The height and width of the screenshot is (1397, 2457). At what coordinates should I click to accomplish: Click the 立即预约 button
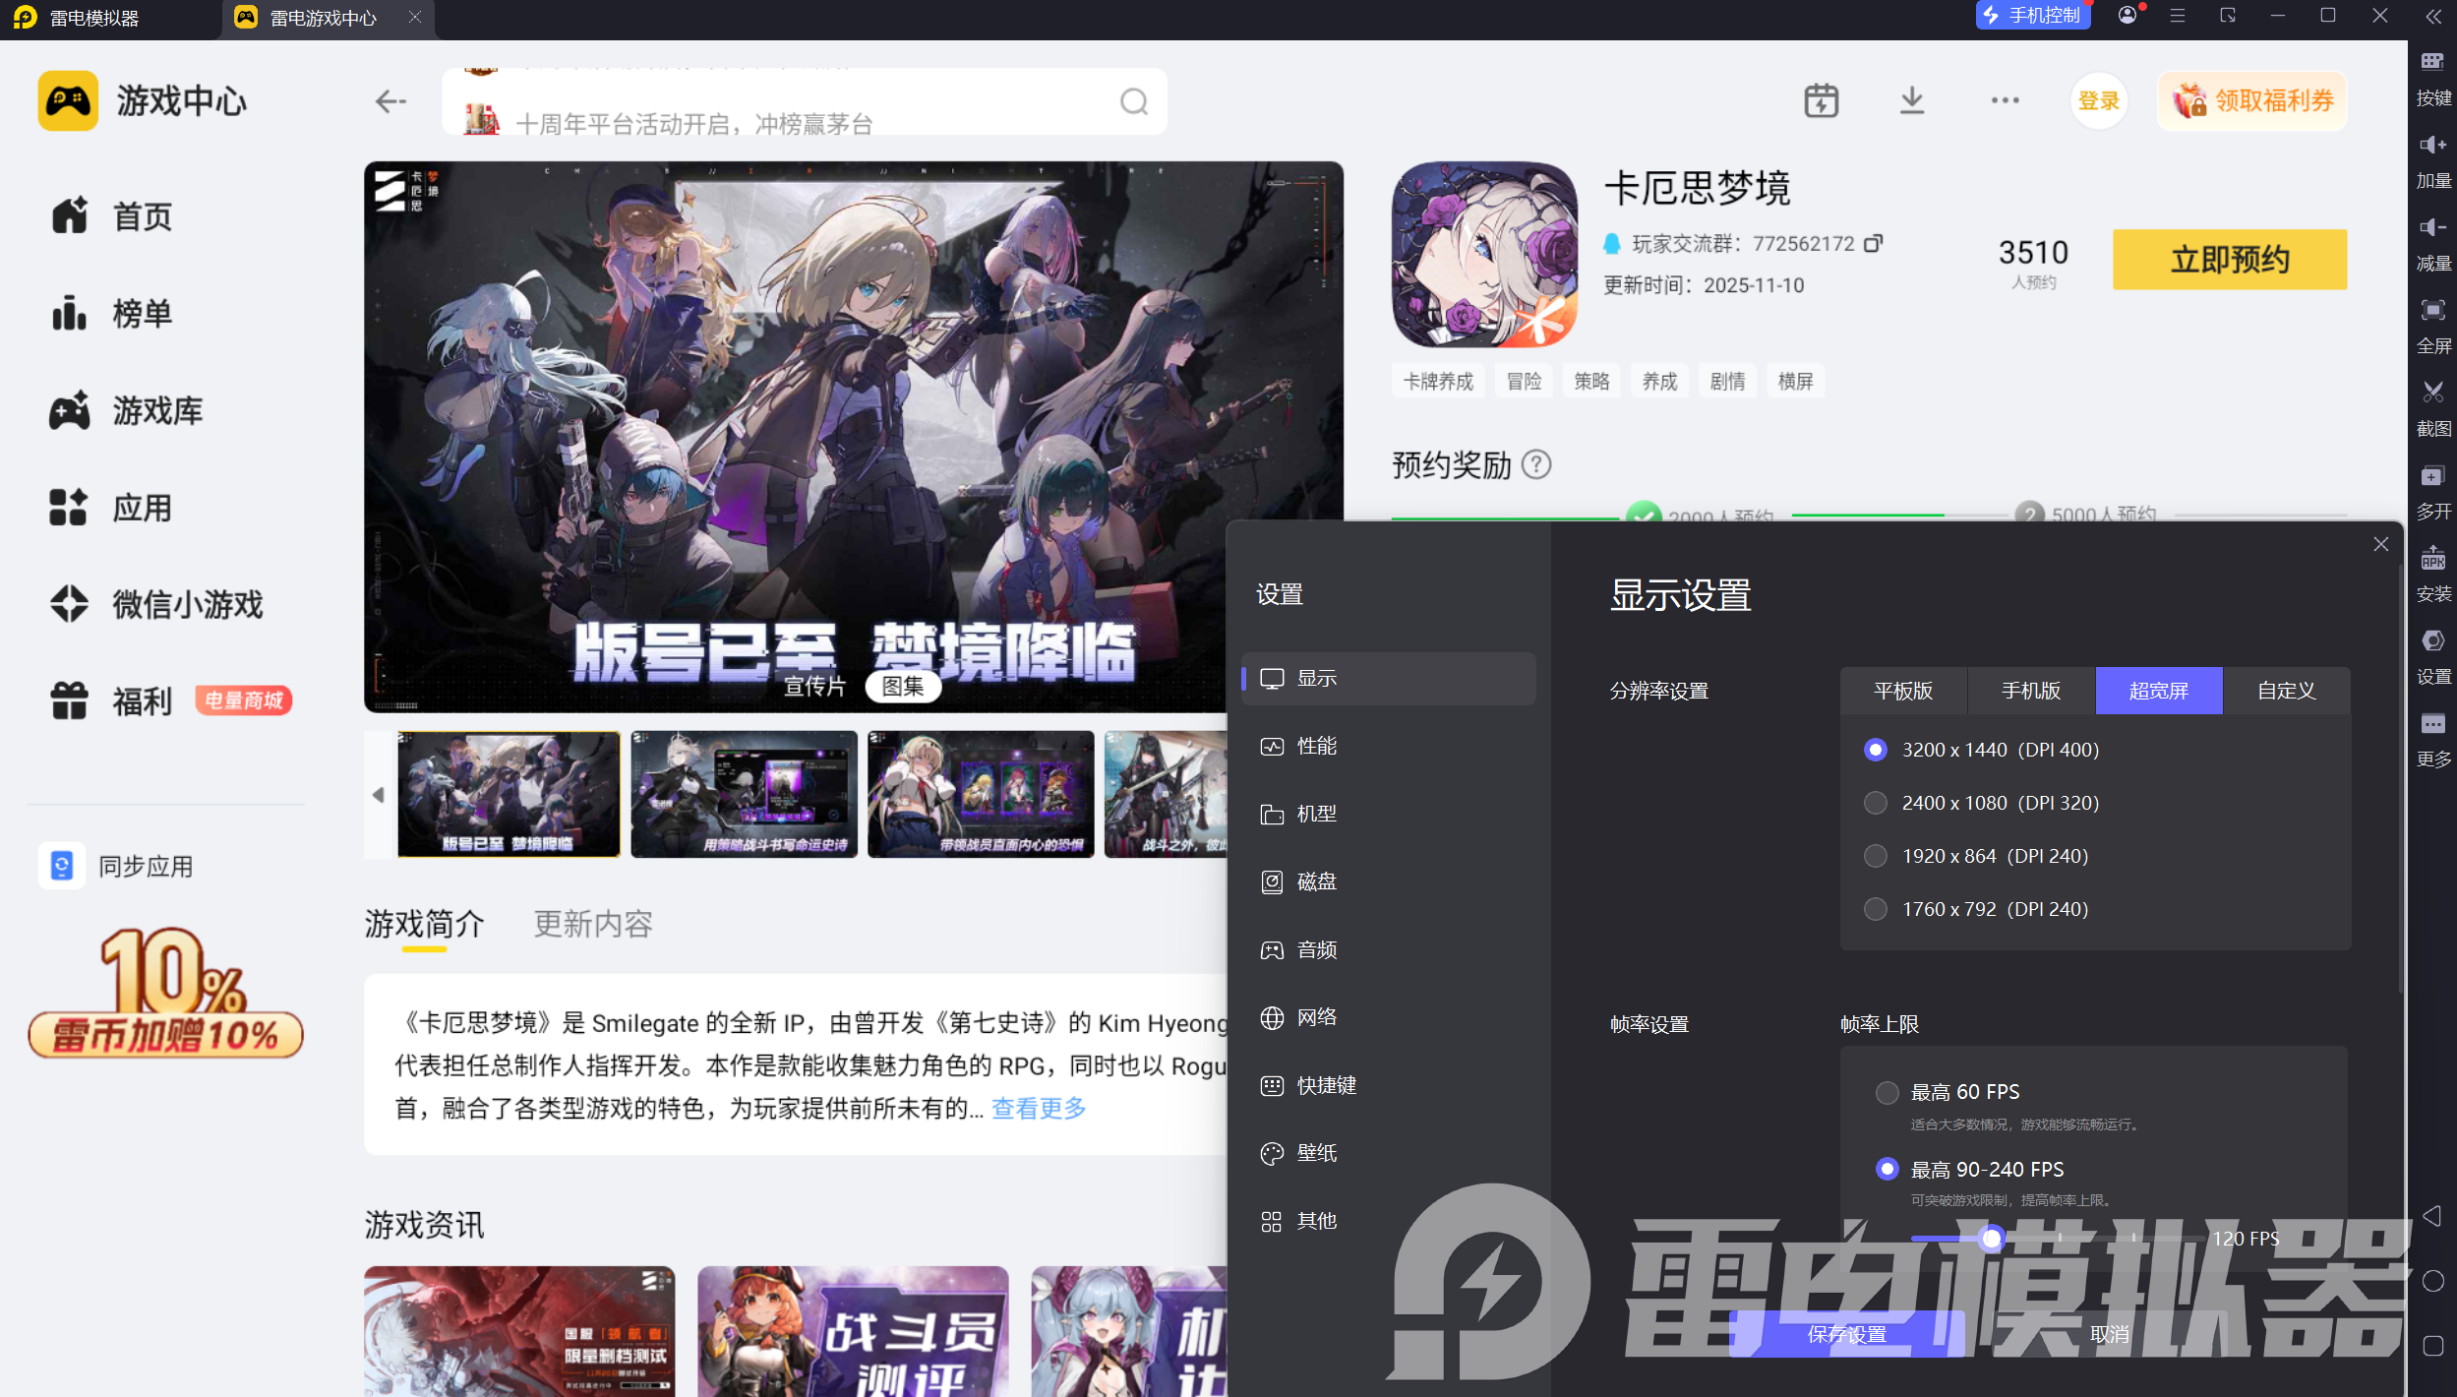point(2229,260)
